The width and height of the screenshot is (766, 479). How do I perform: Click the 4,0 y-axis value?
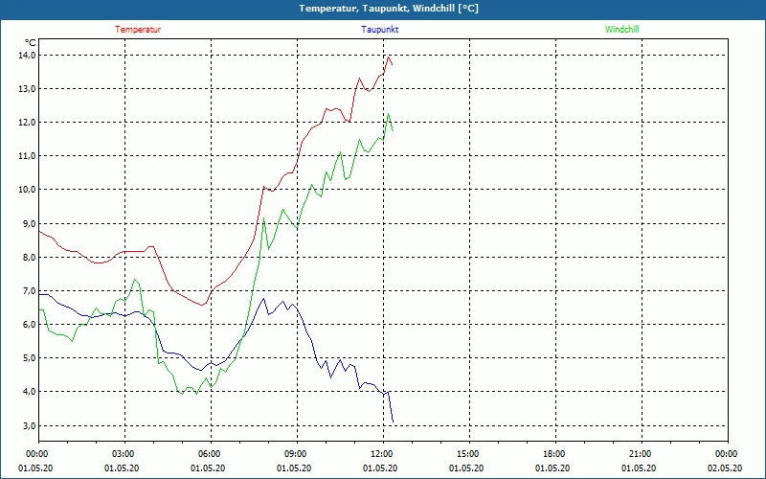pyautogui.click(x=30, y=392)
